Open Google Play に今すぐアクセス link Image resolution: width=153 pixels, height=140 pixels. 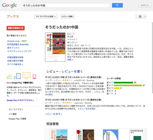coord(20,100)
